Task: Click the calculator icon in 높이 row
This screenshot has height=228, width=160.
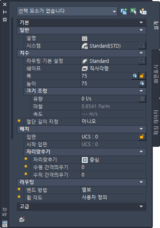Action: tap(142, 84)
